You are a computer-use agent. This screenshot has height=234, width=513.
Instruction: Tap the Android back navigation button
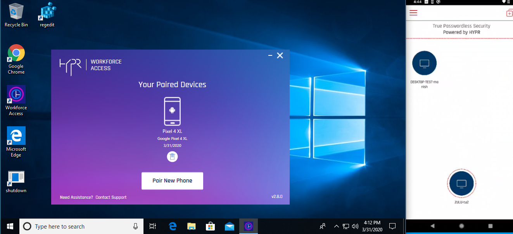432,226
